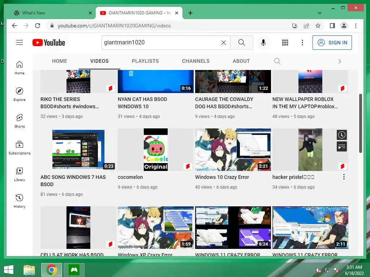Open Windows 10 Crazy Error video title
The width and height of the screenshot is (370, 277).
pyautogui.click(x=222, y=177)
